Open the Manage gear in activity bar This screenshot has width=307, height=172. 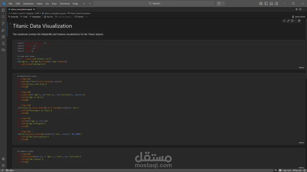point(3,166)
